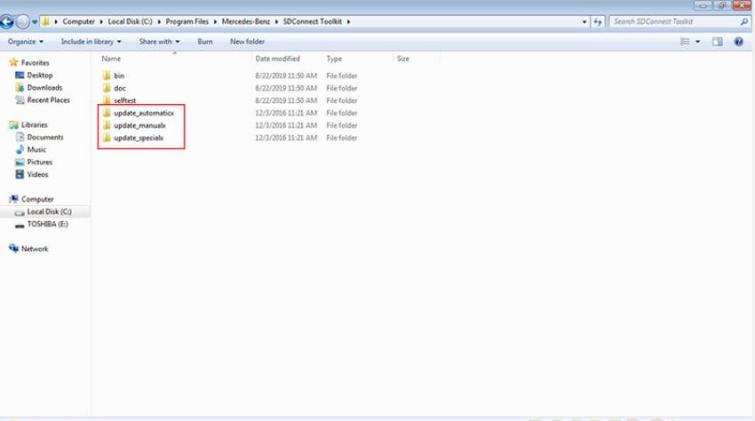The height and width of the screenshot is (421, 755).
Task: Select the update_automaticx folder
Action: pos(144,113)
